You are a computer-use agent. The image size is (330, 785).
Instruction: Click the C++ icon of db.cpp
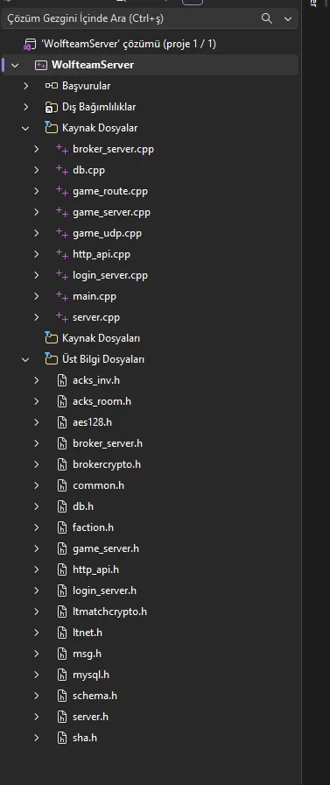tap(62, 170)
